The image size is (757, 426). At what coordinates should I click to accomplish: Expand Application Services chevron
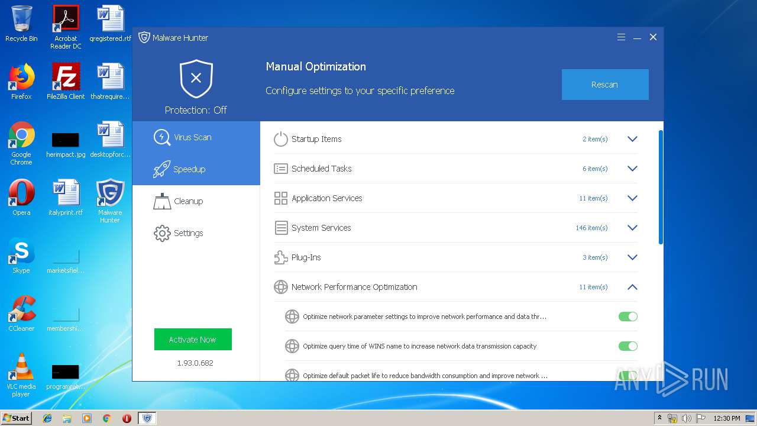point(632,198)
